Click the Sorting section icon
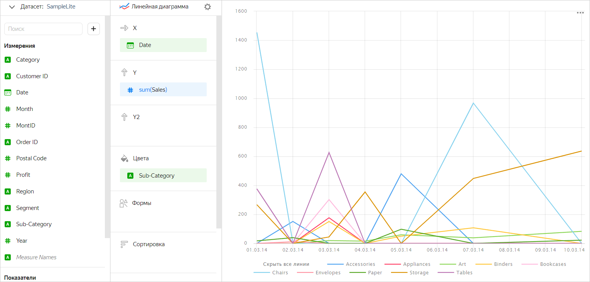This screenshot has width=590, height=282. 124,244
